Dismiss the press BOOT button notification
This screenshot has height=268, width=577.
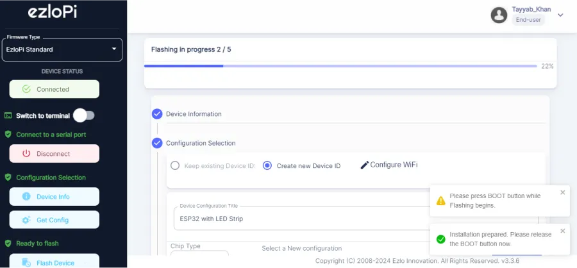563,192
